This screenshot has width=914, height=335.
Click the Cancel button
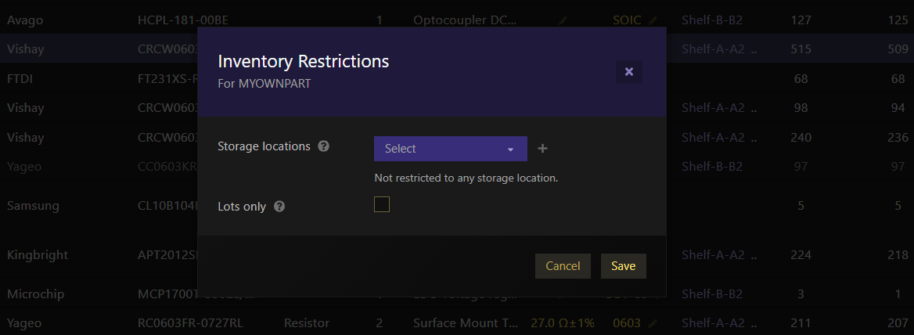(563, 266)
